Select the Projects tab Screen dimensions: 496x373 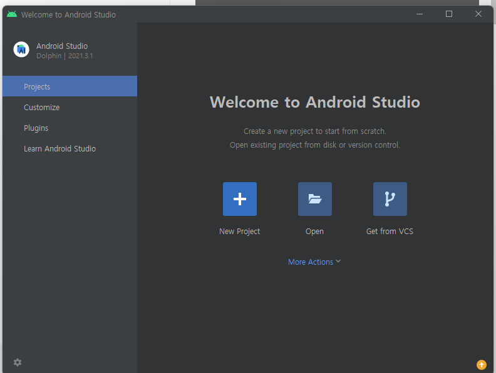pos(70,86)
